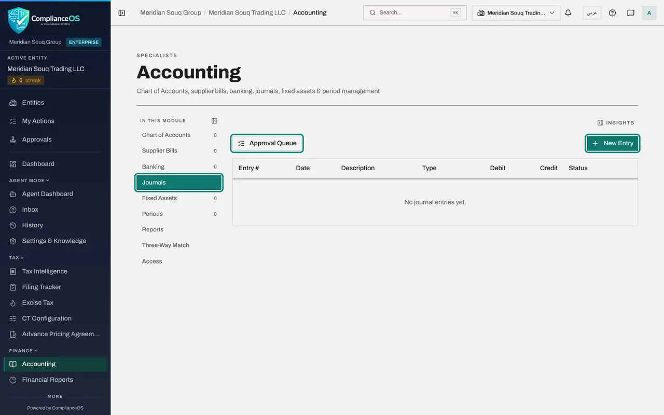Open Financial Reports in sidebar
The width and height of the screenshot is (664, 415).
coord(55,380)
